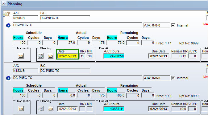Click Planning Date field in N183JB record
The image size is (208, 115).
click(68, 109)
